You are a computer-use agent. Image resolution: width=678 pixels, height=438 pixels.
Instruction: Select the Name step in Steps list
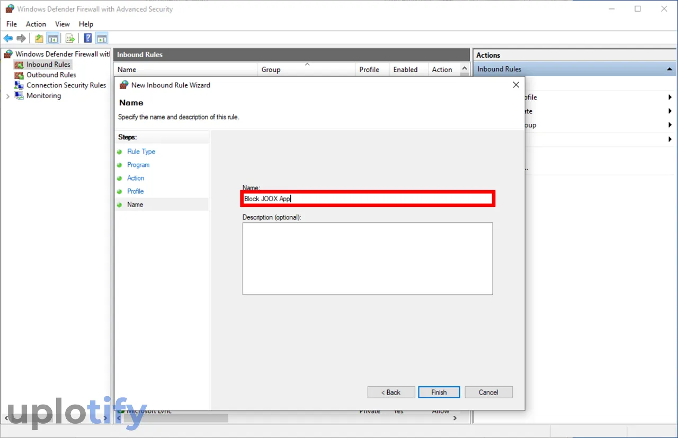(135, 204)
